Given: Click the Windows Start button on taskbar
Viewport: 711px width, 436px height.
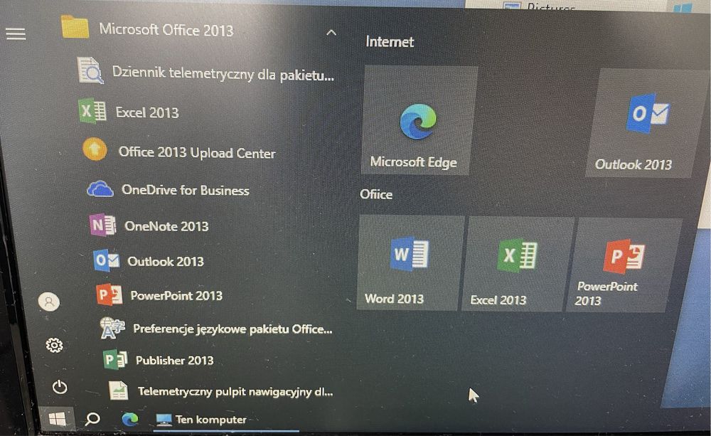Looking at the screenshot, I should pos(57,419).
